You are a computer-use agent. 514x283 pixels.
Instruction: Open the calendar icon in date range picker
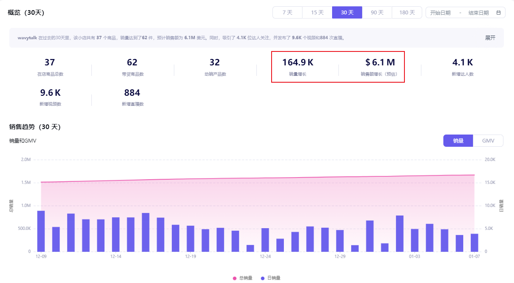point(498,13)
